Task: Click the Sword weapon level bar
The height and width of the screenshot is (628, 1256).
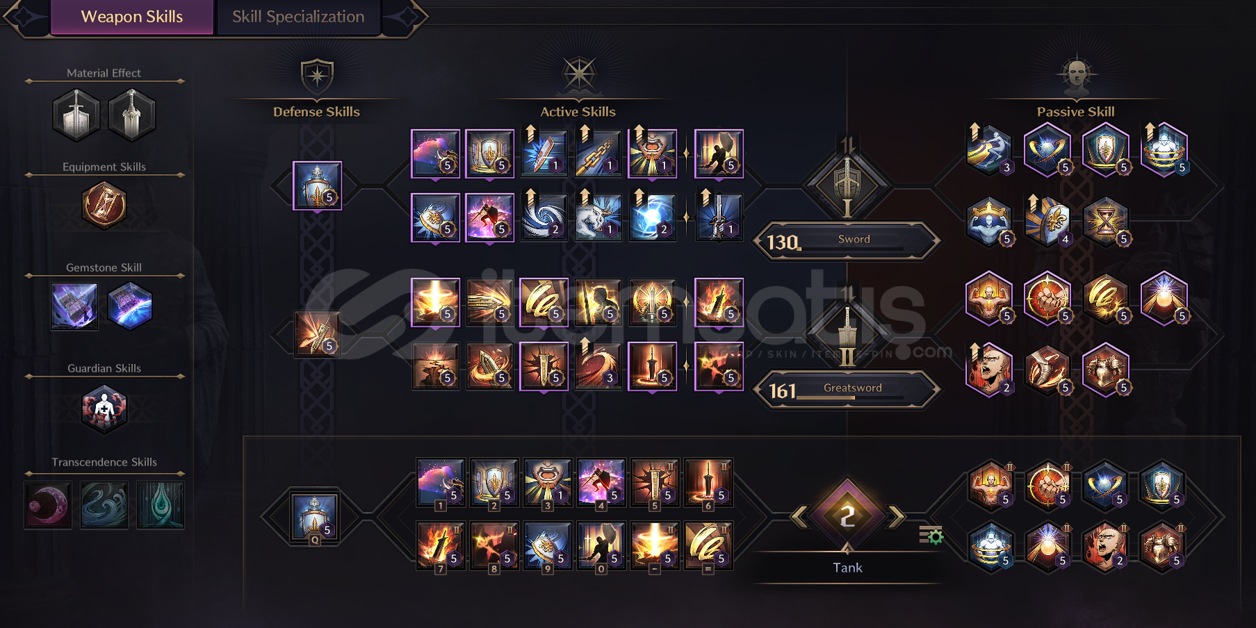Action: coord(847,241)
